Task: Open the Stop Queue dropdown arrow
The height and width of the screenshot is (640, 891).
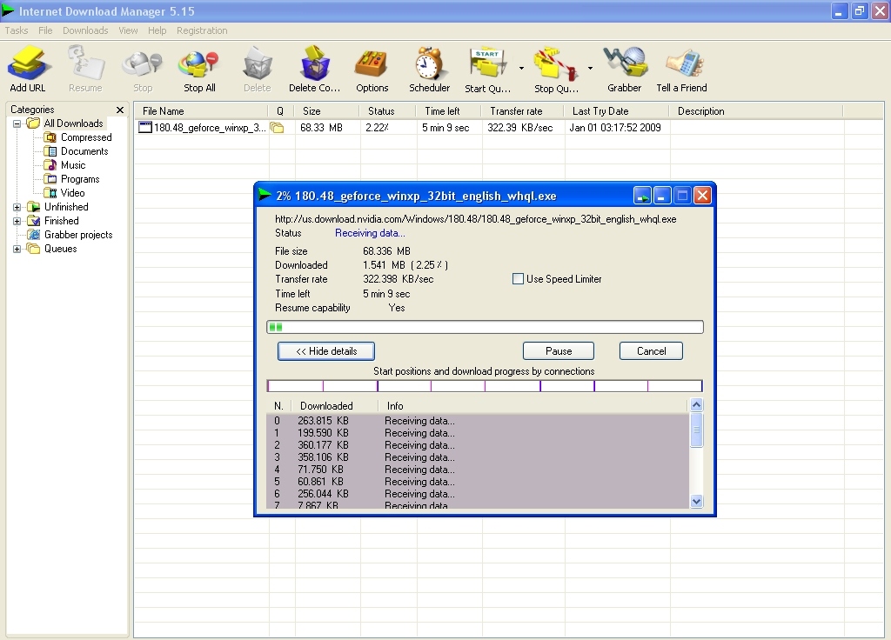Action: tap(590, 68)
